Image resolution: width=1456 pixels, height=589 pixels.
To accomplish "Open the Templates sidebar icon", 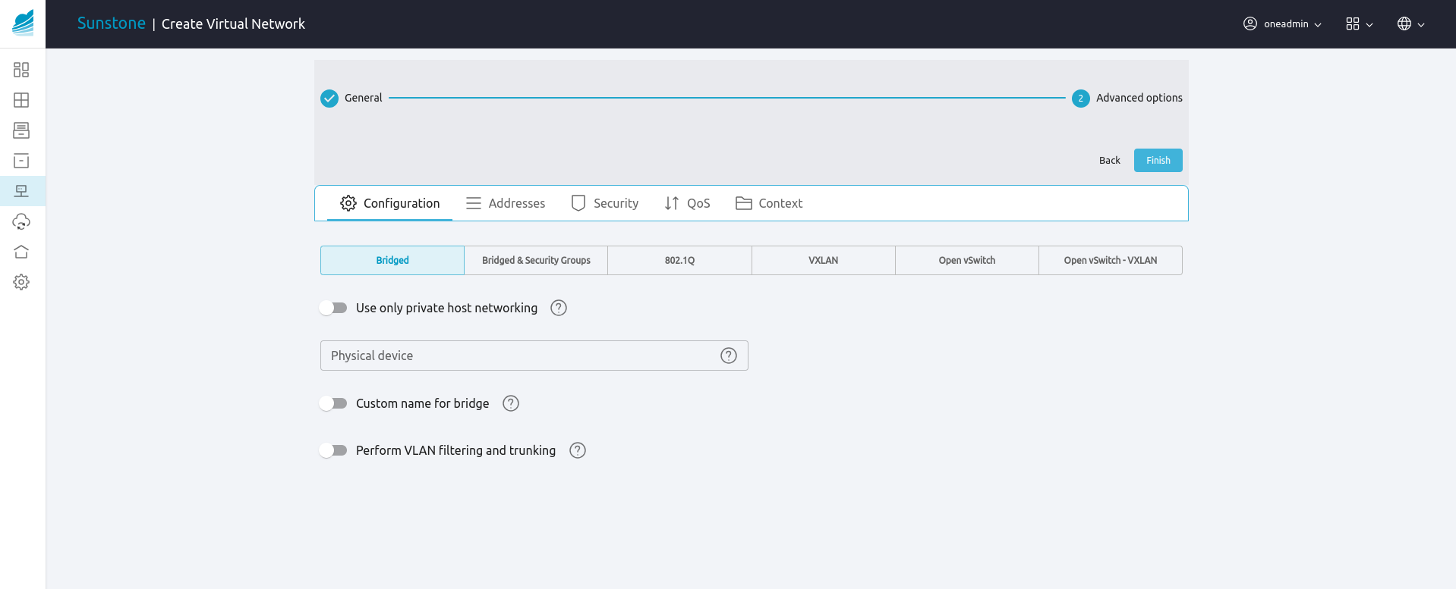I will click(21, 130).
